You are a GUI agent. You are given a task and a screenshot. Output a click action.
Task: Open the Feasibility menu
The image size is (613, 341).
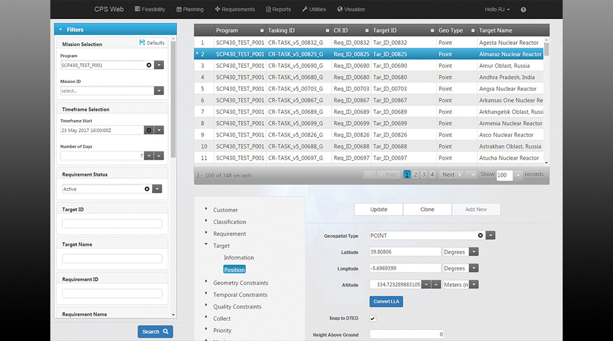pos(150,10)
